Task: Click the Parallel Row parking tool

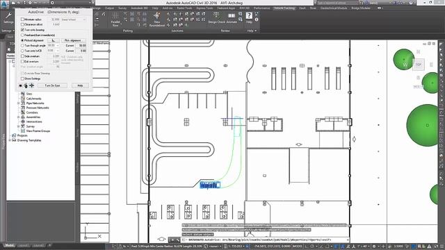Action: pyautogui.click(x=115, y=19)
